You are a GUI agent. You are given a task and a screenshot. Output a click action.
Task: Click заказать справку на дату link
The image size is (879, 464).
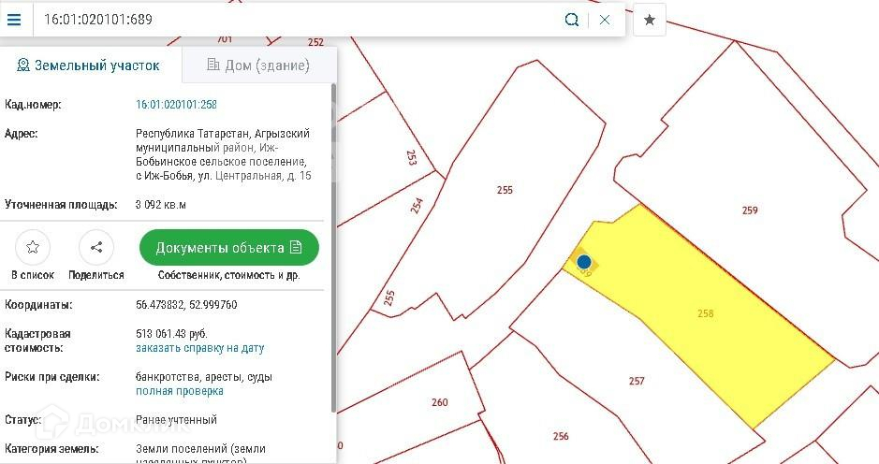pyautogui.click(x=199, y=348)
